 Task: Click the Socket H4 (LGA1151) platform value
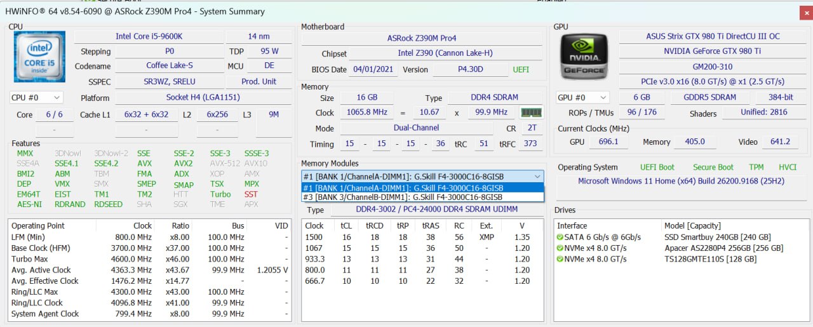point(203,98)
